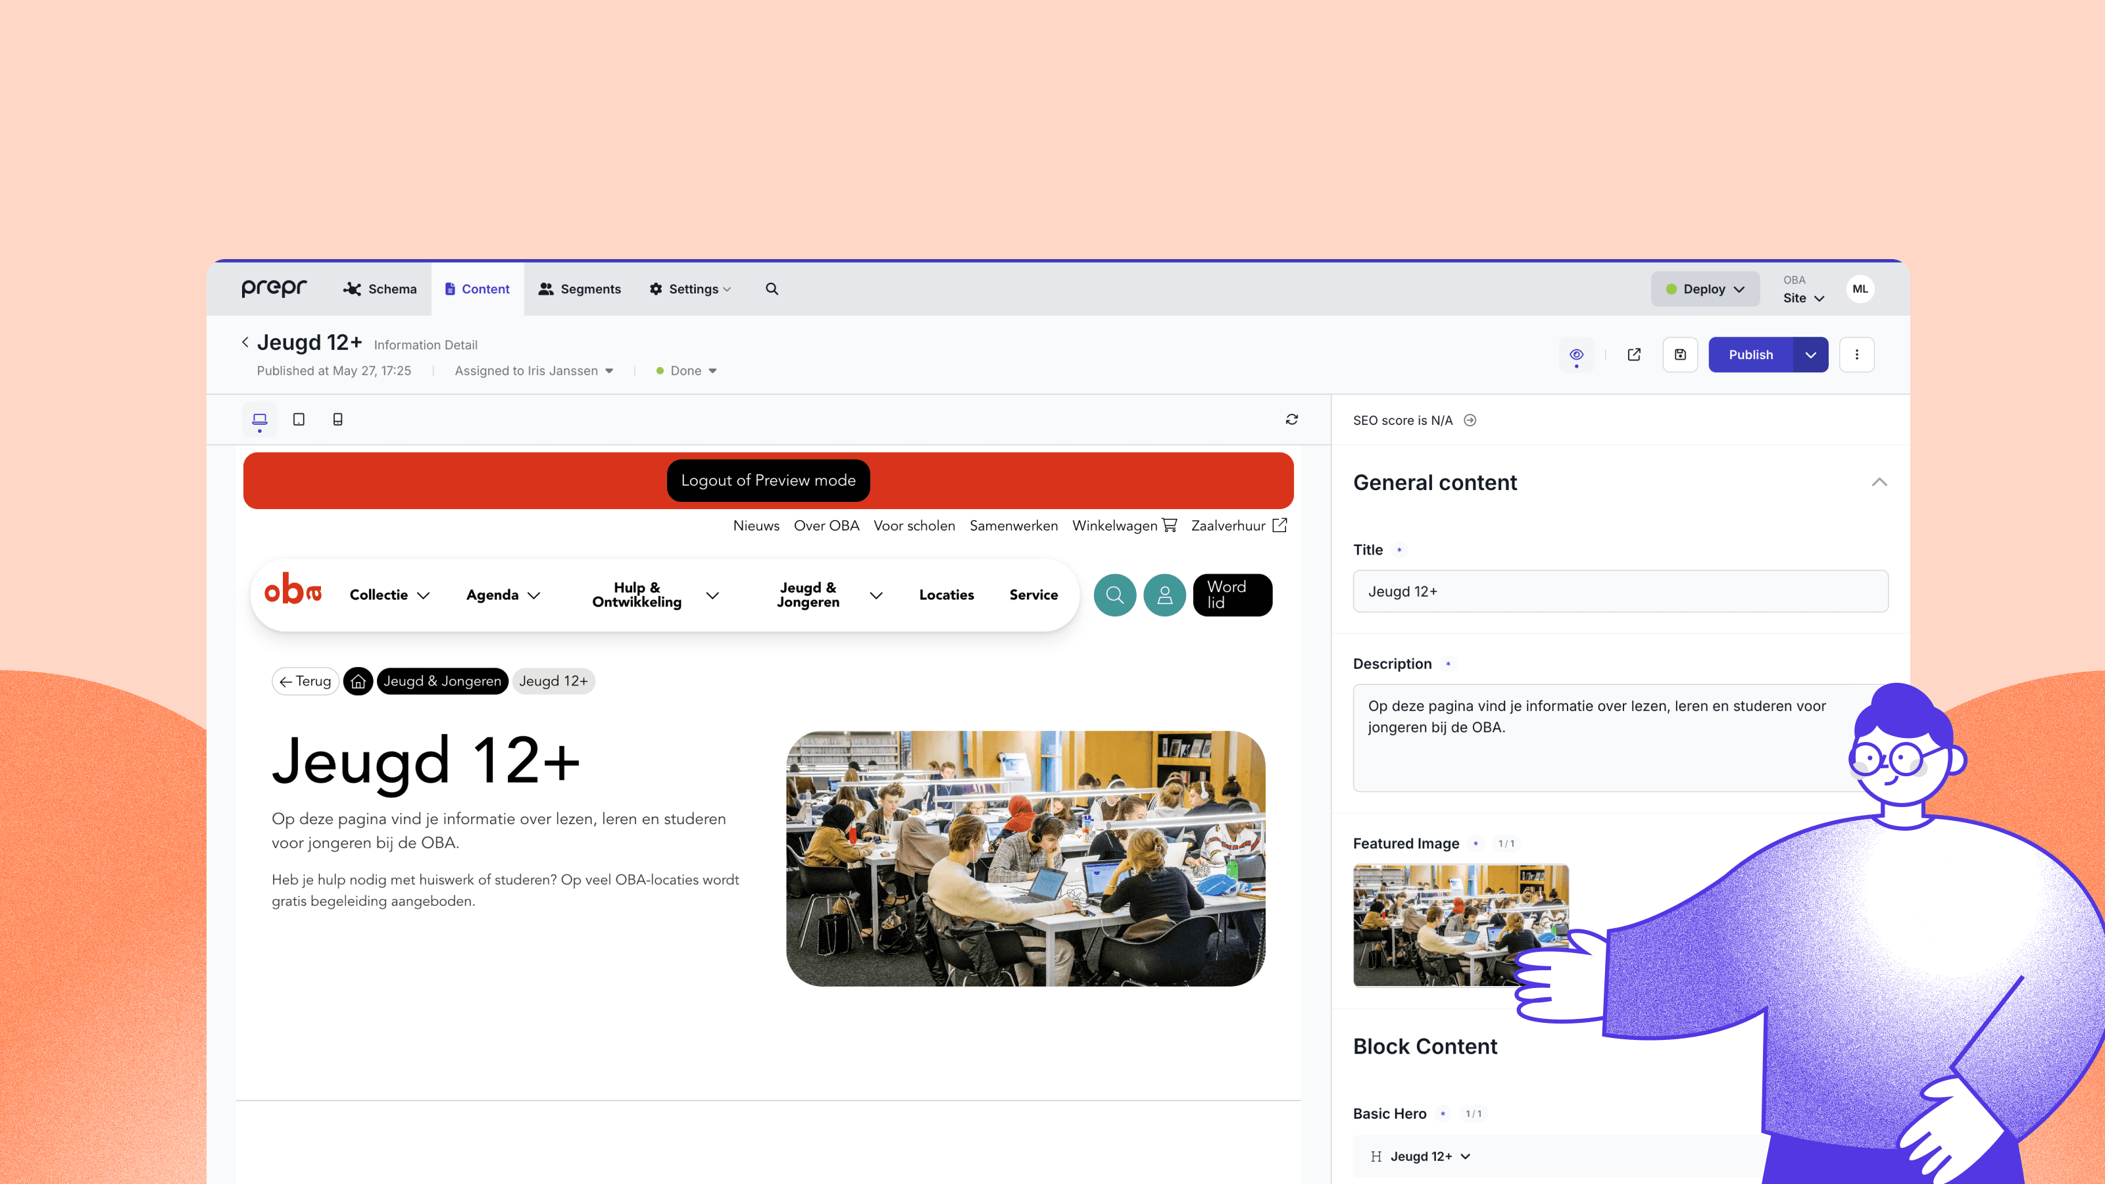Open the Deploy dropdown
Image resolution: width=2105 pixels, height=1184 pixels.
click(1704, 289)
